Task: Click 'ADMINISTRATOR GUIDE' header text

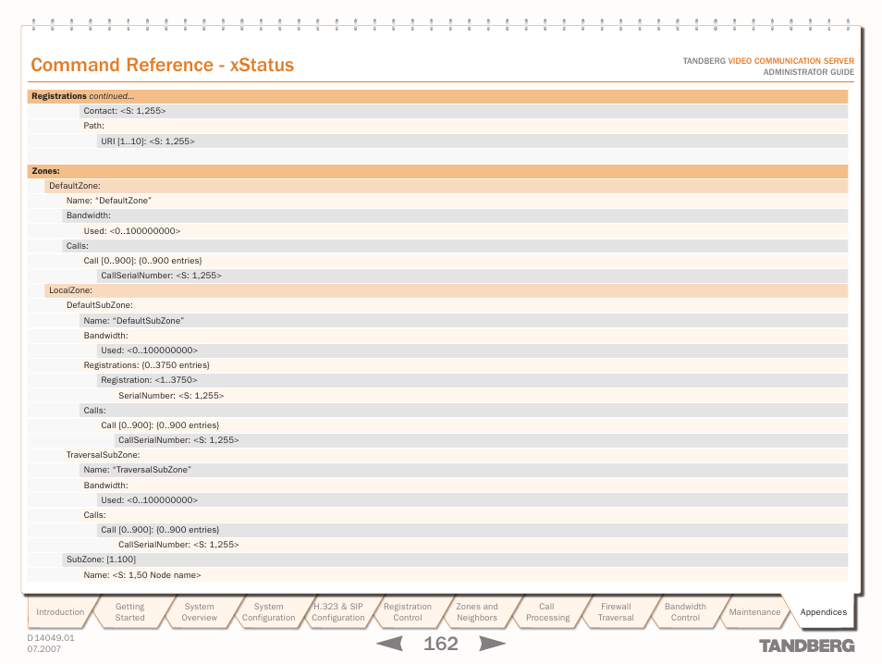Action: pos(808,72)
